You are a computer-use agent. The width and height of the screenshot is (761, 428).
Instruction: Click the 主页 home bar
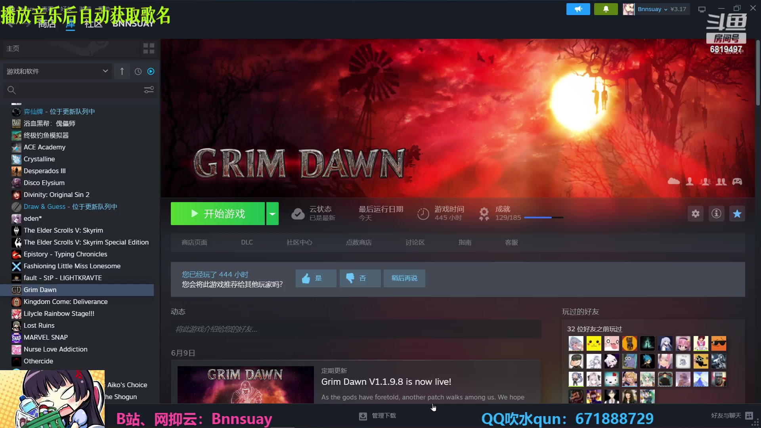coord(71,48)
